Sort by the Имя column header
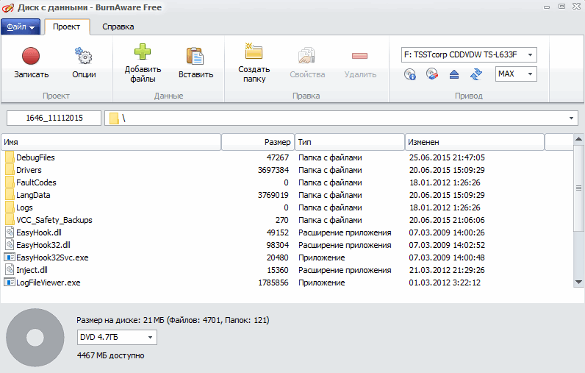 click(111, 142)
